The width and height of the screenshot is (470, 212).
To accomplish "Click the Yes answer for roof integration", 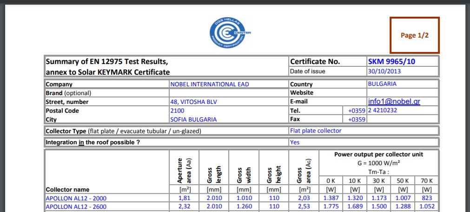I will tap(295, 142).
